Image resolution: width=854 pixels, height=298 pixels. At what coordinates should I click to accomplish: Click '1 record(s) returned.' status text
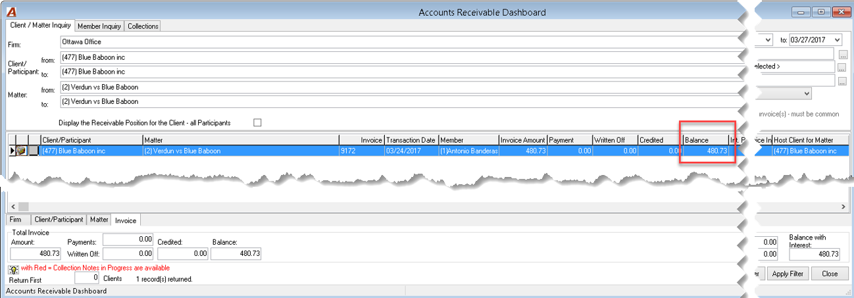coord(164,279)
